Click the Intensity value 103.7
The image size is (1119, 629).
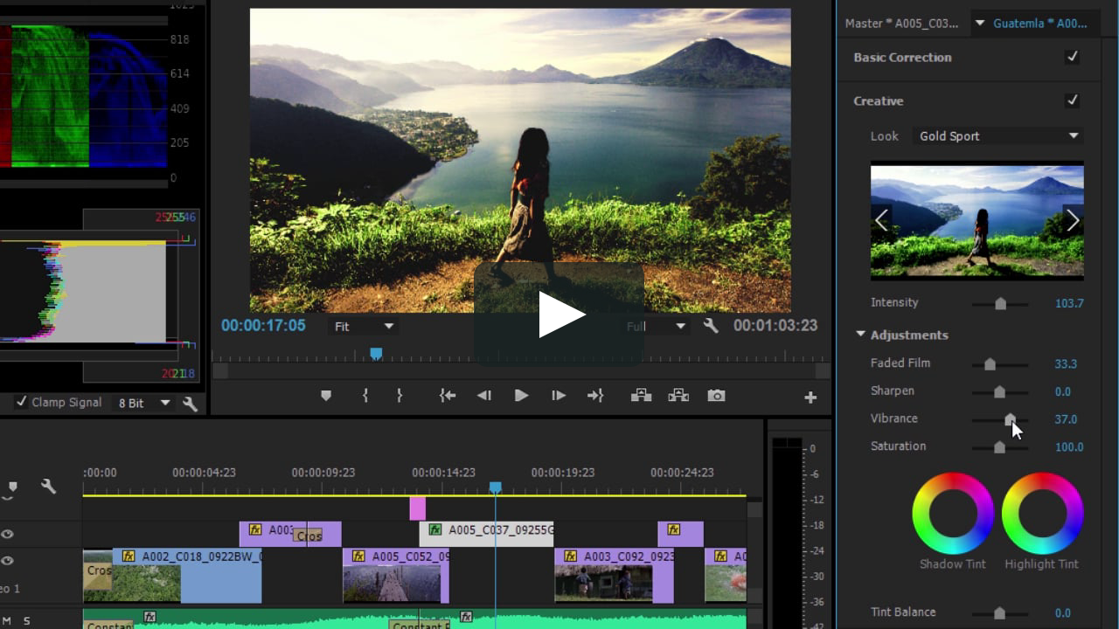(1069, 303)
